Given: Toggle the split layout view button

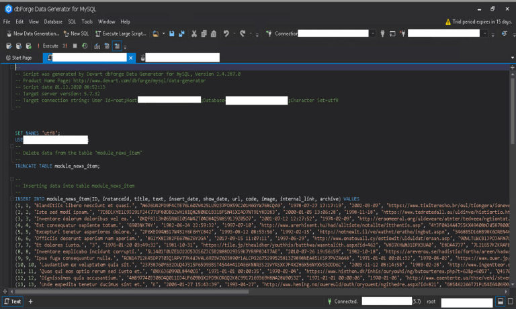Looking at the screenshot, I should tap(500, 302).
